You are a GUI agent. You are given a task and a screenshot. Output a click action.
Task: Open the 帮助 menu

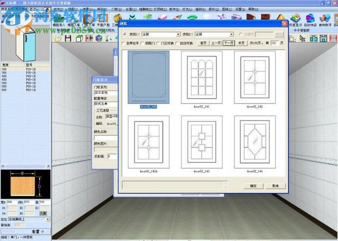253,10
